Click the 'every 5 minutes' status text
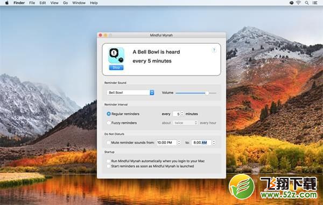Image resolution: width=323 pixels, height=205 pixels. tap(152, 61)
